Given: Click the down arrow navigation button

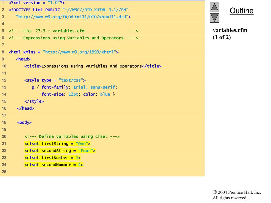Looking at the screenshot, I should coord(214,18).
